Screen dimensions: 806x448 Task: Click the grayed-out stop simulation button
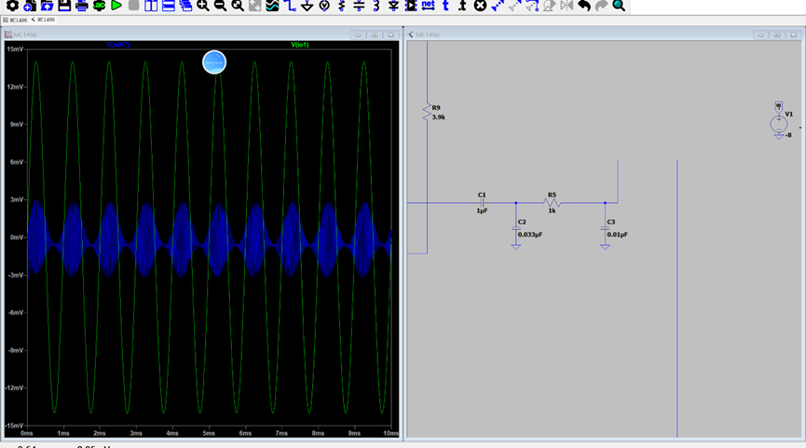pyautogui.click(x=133, y=6)
